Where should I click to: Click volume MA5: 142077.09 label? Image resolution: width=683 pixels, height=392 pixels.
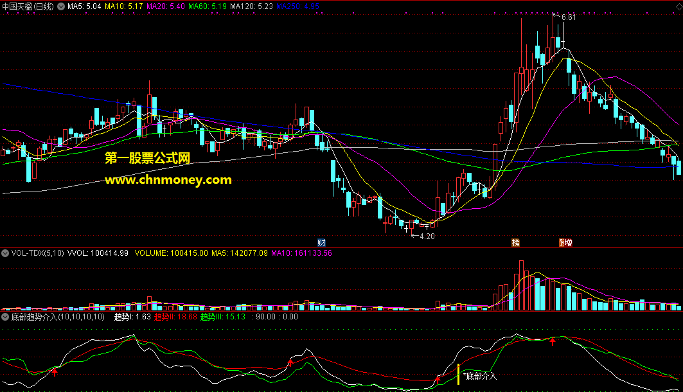click(240, 253)
